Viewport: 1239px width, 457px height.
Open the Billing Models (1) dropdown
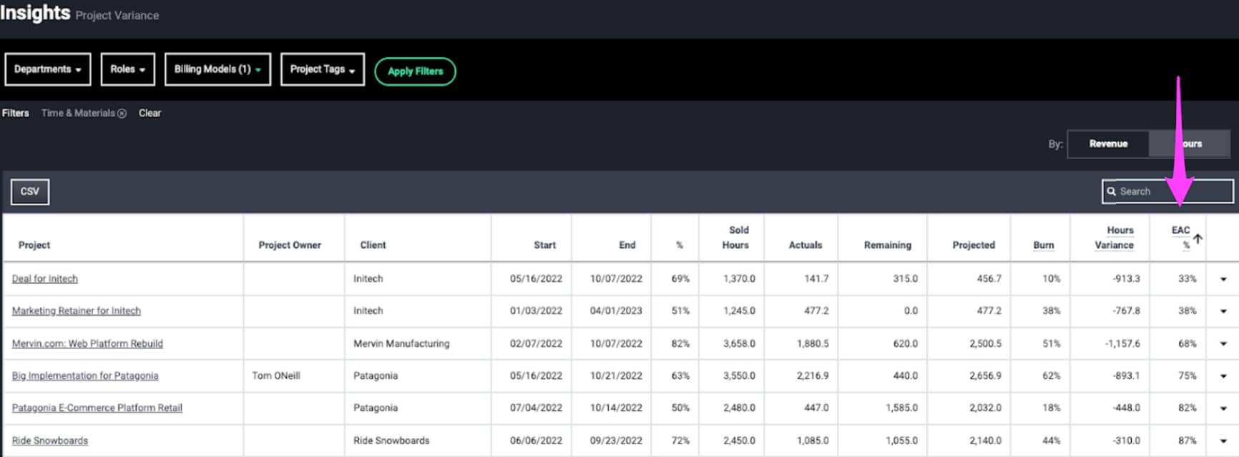217,69
